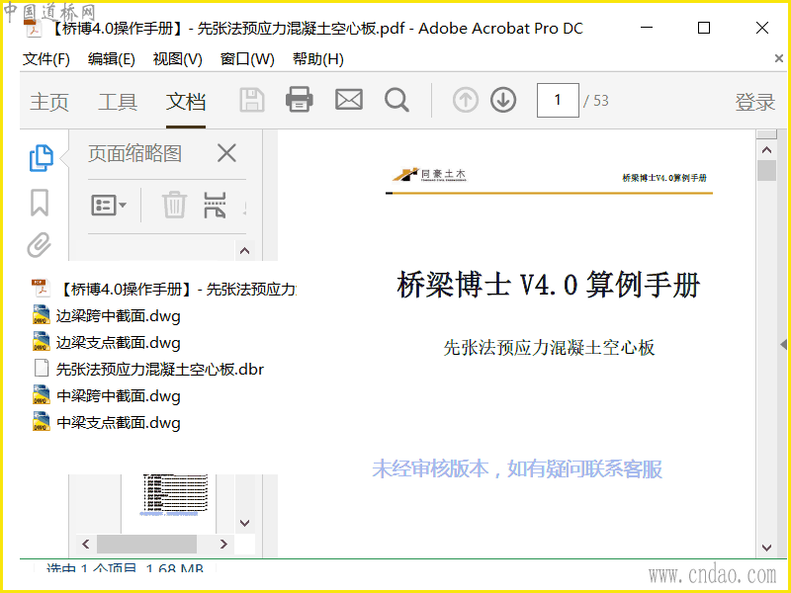This screenshot has height=593, width=791.
Task: Go to next page arrow
Action: point(503,100)
